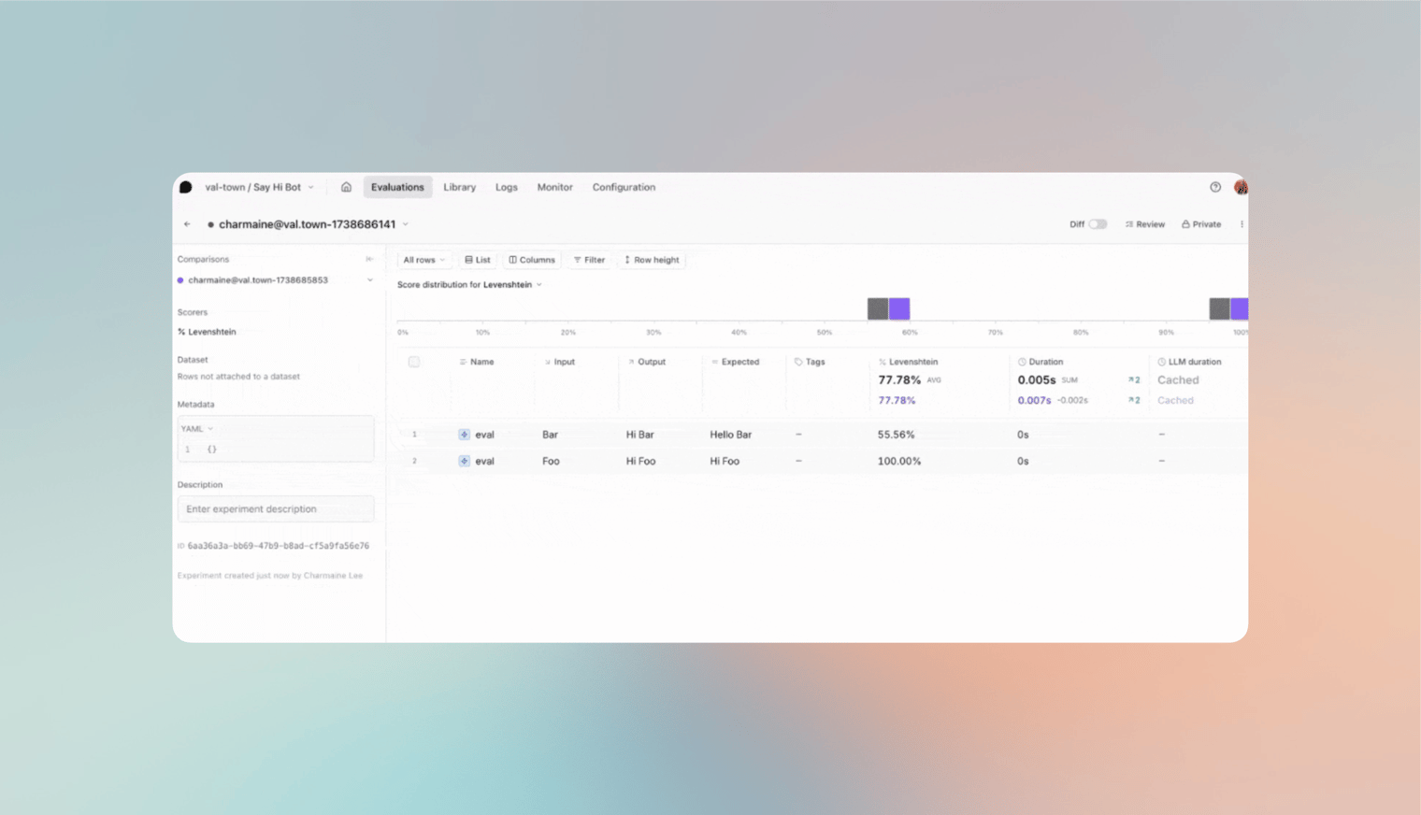Click the Review button
Screen dimensions: 1421x815
[x=1145, y=224]
